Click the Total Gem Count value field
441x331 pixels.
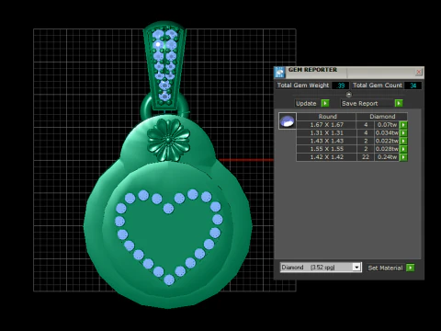413,86
